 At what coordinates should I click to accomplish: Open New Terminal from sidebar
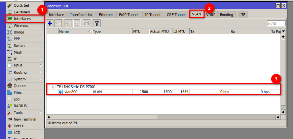pyautogui.click(x=25, y=119)
